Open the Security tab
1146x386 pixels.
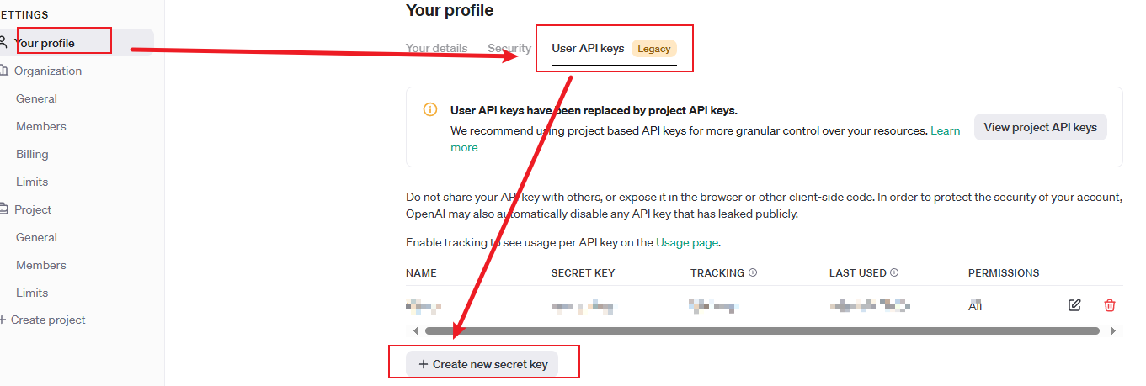click(509, 48)
